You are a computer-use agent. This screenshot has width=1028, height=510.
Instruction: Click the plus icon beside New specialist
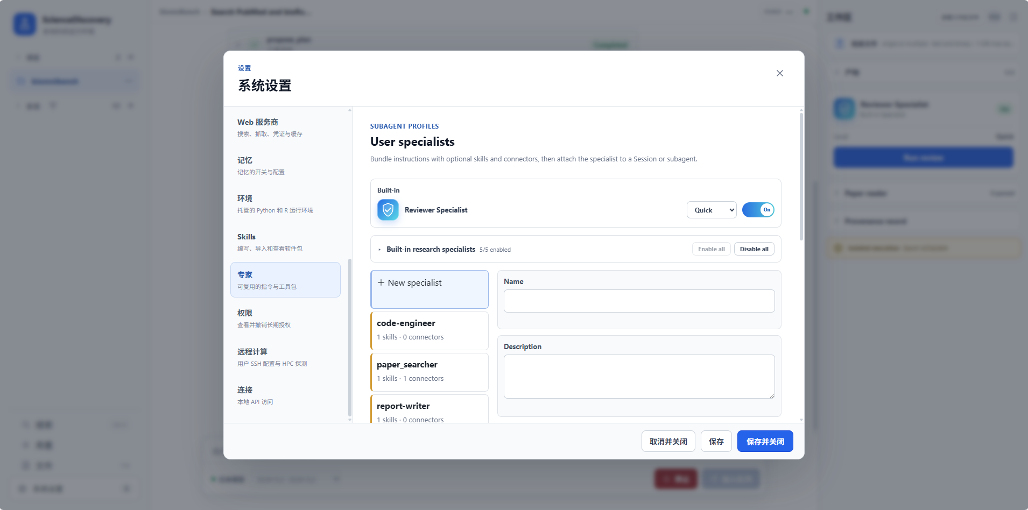pyautogui.click(x=381, y=282)
